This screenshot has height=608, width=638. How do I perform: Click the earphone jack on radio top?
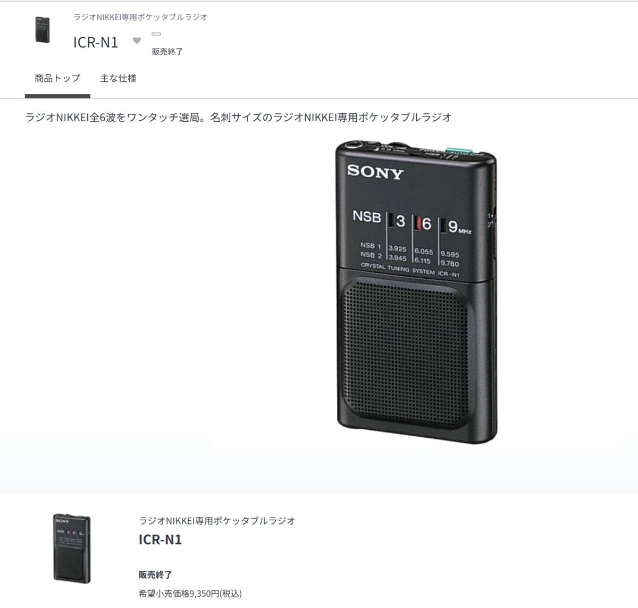(352, 145)
